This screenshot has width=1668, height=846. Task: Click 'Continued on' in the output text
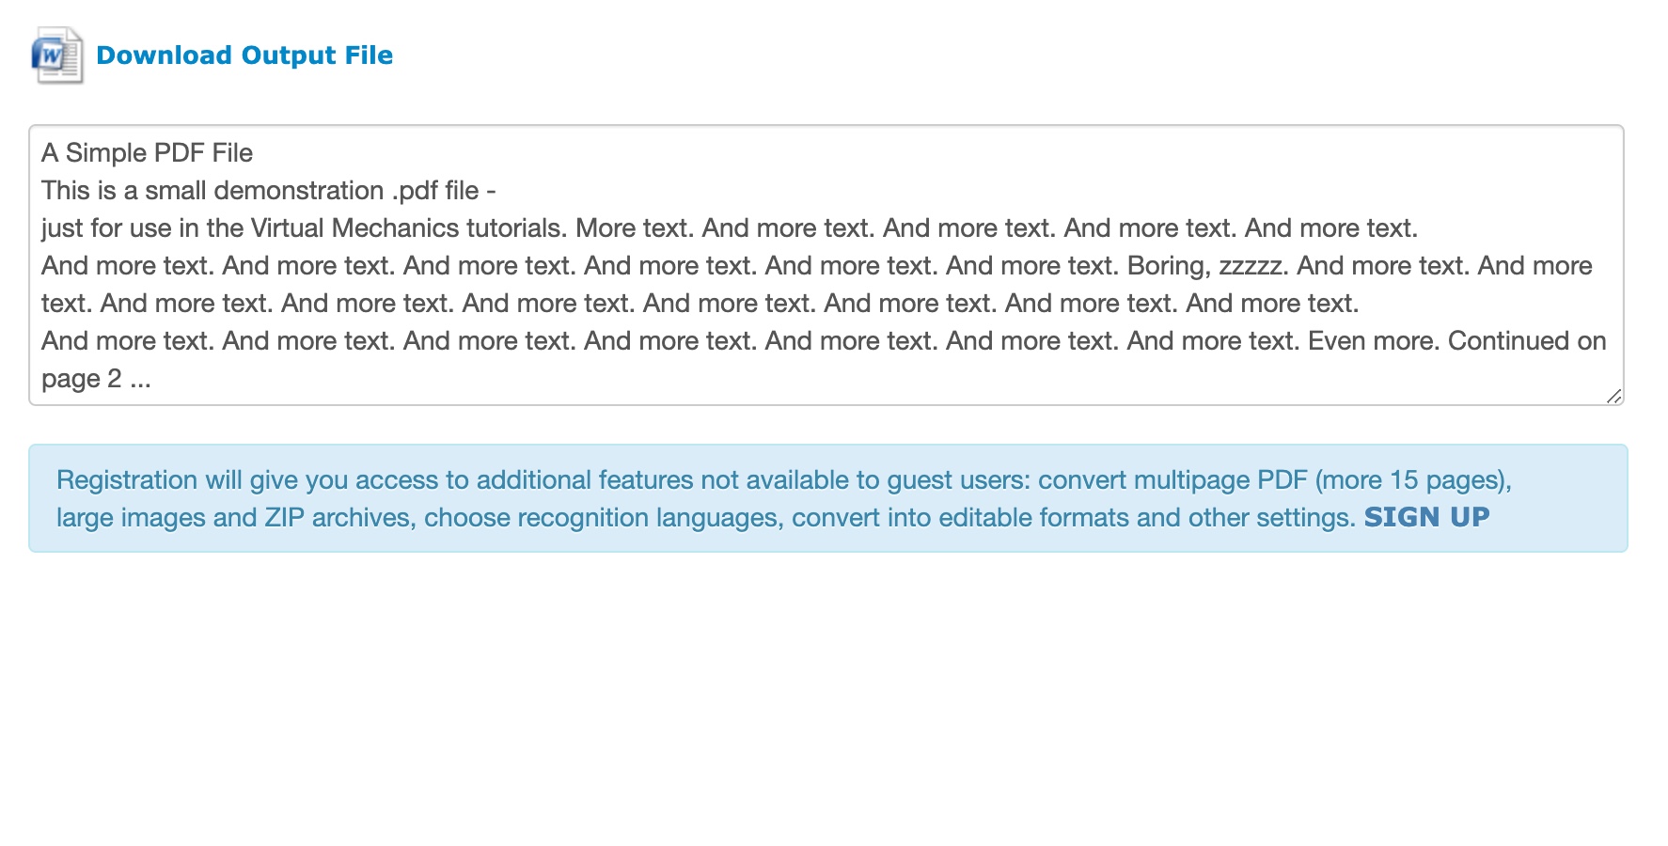pos(1526,341)
